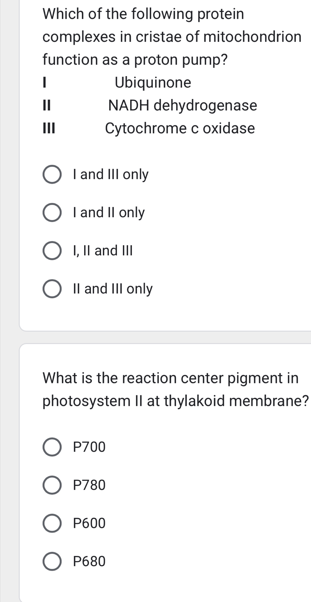The width and height of the screenshot is (311, 602).
Task: Pick the P600 radio button
Action: coord(52,523)
